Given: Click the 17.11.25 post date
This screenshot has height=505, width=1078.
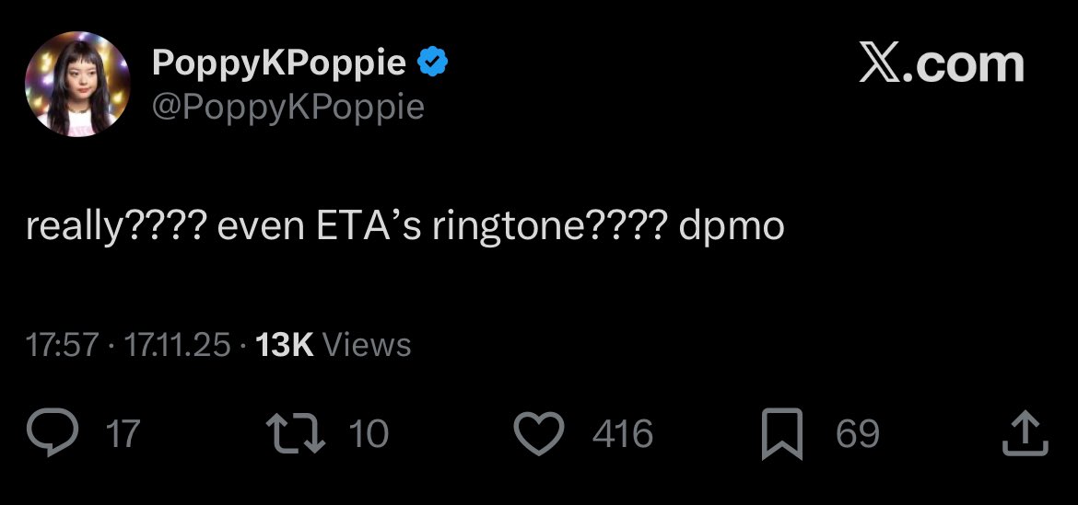Looking at the screenshot, I should pyautogui.click(x=177, y=345).
